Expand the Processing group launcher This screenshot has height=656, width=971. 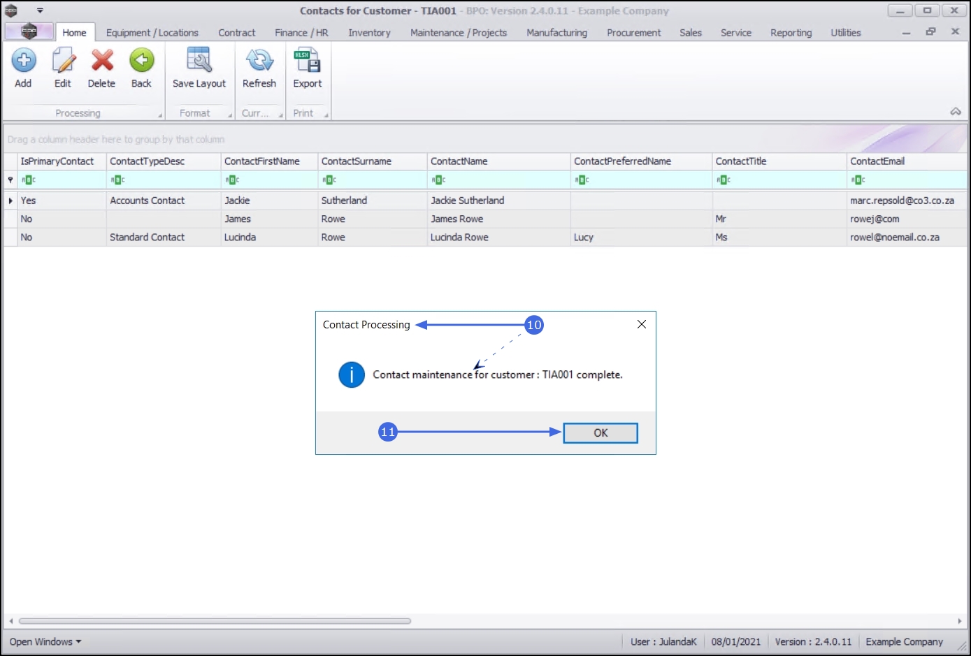tap(159, 115)
